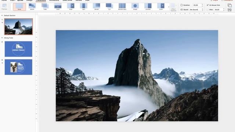The height and width of the screenshot is (132, 235).
Task: Open the Sound dropdown
Action: pos(196,10)
